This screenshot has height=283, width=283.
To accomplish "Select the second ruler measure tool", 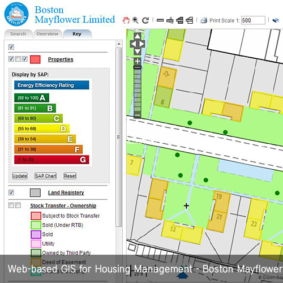I will tap(170, 20).
